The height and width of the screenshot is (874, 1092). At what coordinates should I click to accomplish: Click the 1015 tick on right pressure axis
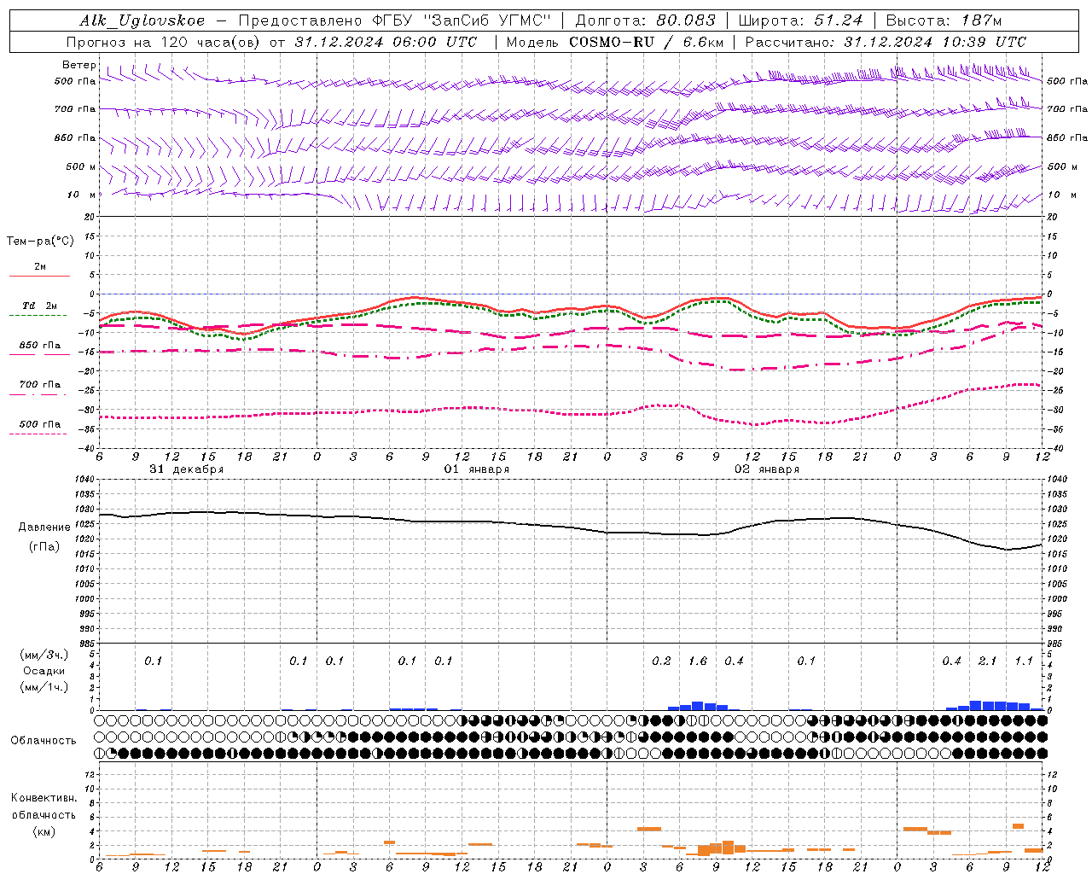tap(1058, 554)
